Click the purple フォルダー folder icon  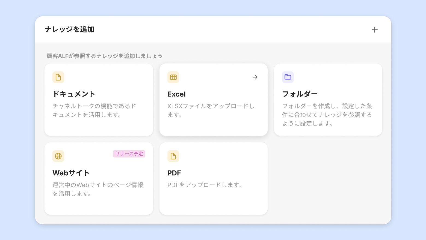point(288,77)
